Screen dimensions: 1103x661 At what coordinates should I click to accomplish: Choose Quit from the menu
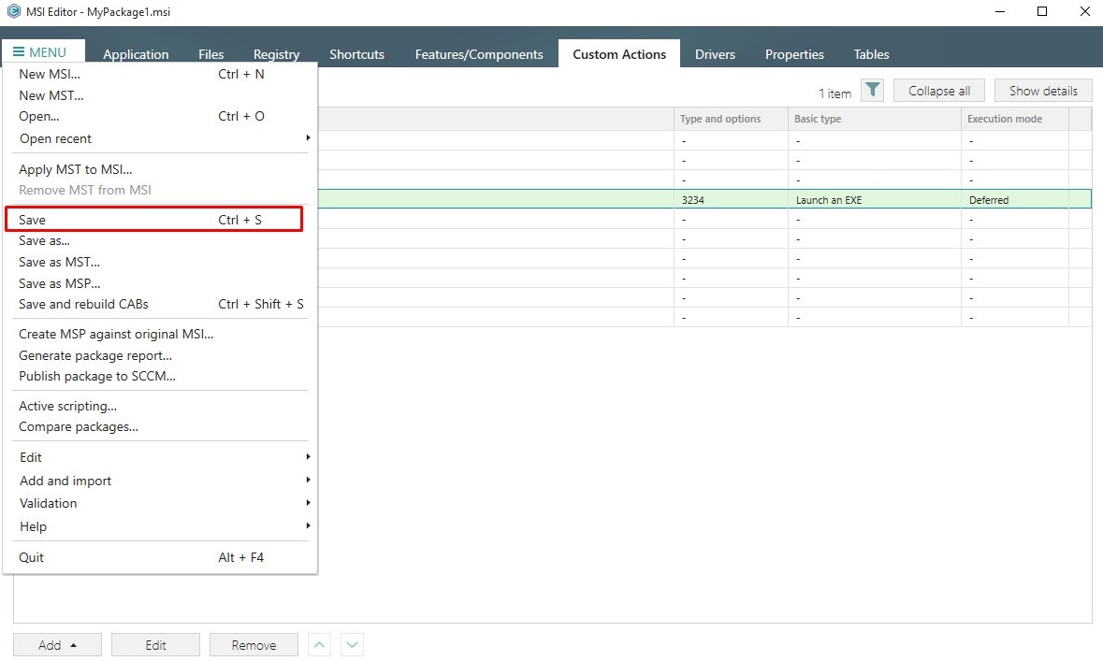point(160,557)
